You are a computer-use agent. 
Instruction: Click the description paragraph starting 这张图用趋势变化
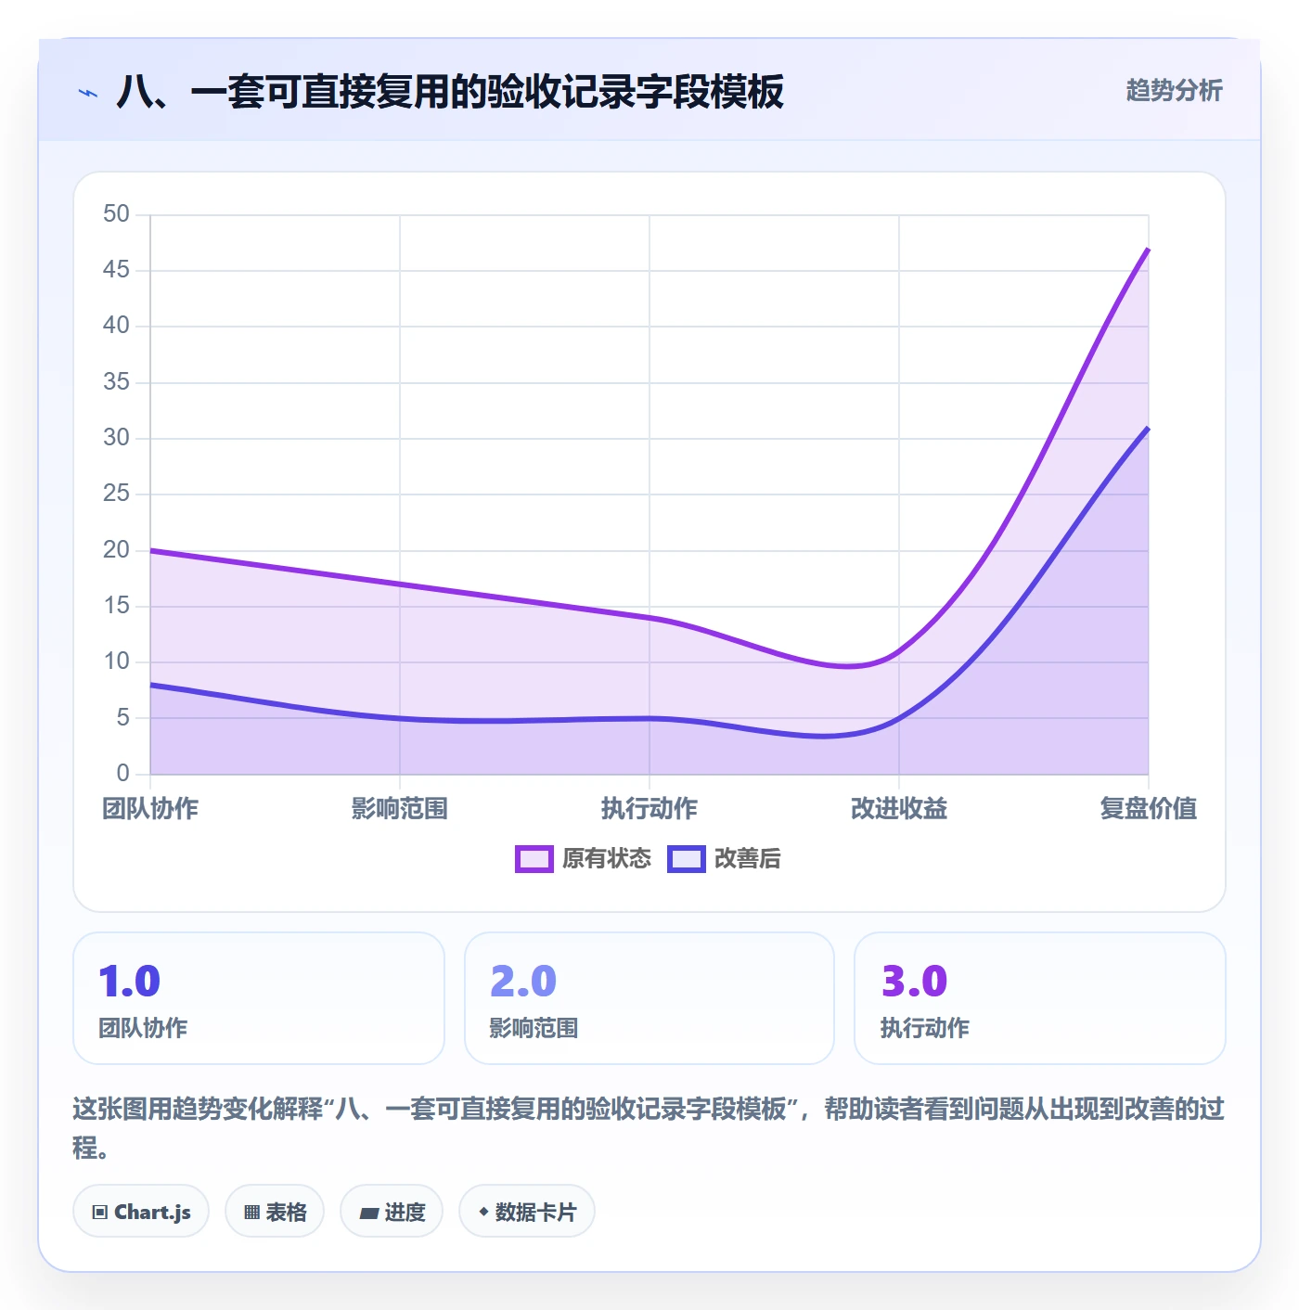click(x=649, y=1127)
